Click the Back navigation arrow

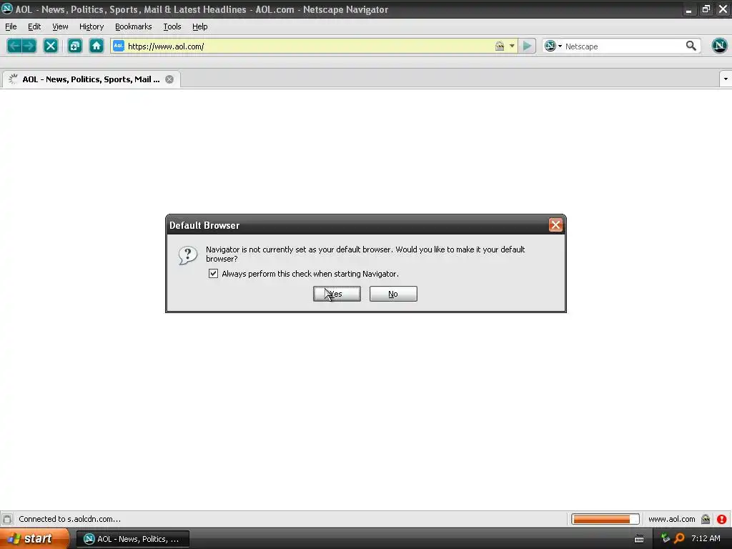point(14,46)
